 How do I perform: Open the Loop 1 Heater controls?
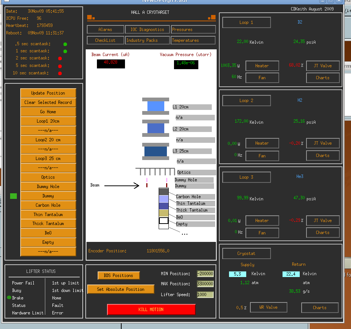click(262, 66)
